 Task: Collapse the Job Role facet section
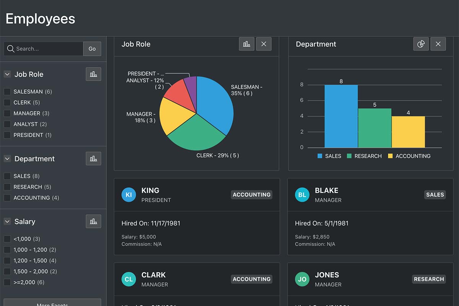(x=7, y=74)
